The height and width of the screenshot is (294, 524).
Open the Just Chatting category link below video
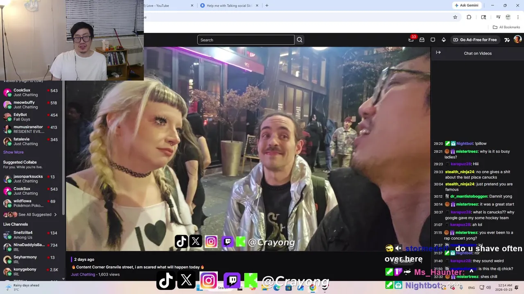83,274
